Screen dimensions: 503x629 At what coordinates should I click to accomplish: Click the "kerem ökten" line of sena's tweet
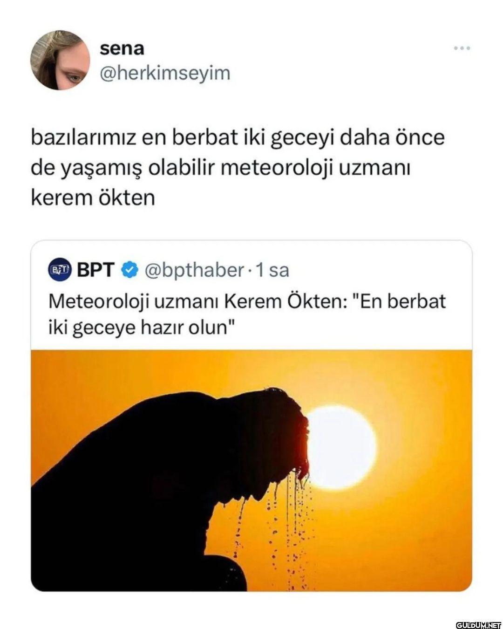pyautogui.click(x=93, y=198)
